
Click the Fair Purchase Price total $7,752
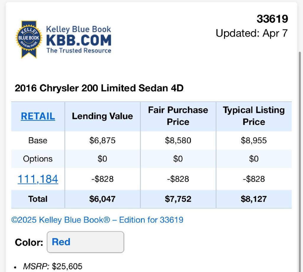(178, 199)
